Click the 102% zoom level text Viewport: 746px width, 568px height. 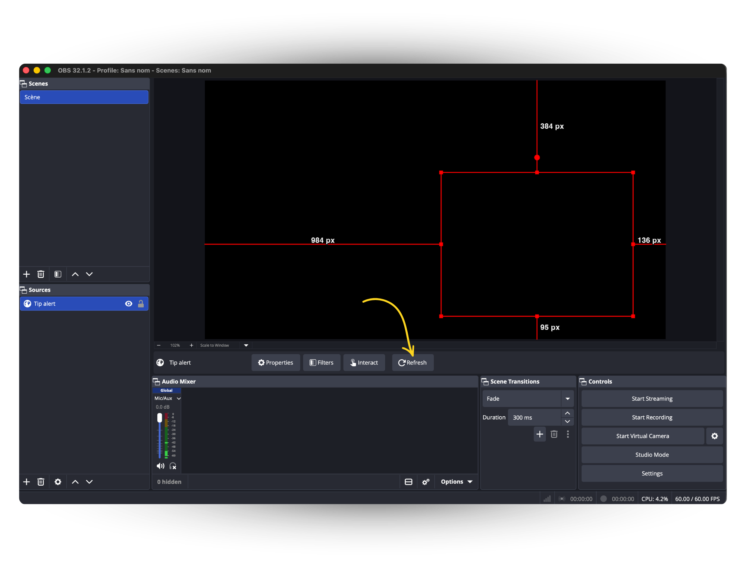175,345
